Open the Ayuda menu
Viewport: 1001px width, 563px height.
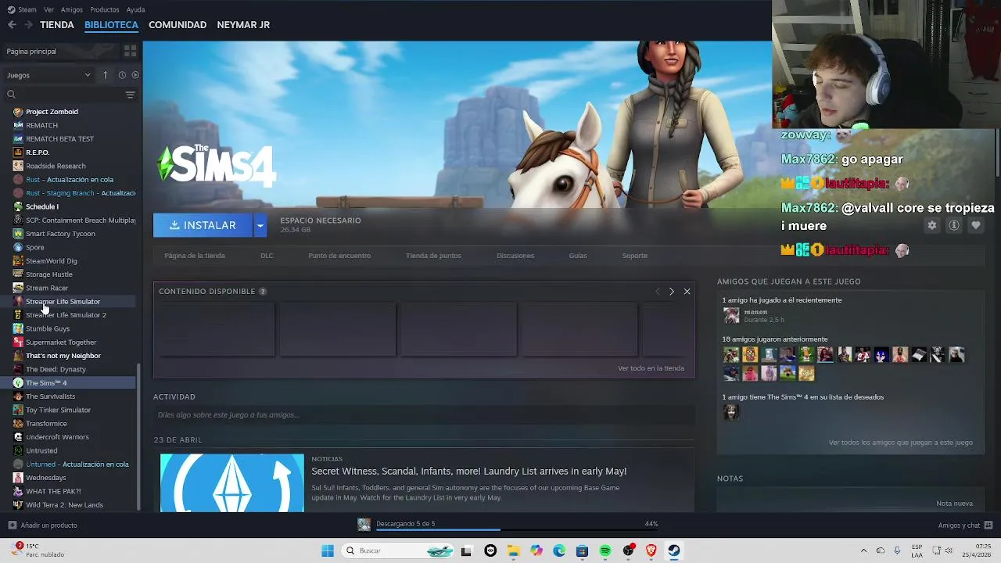135,9
